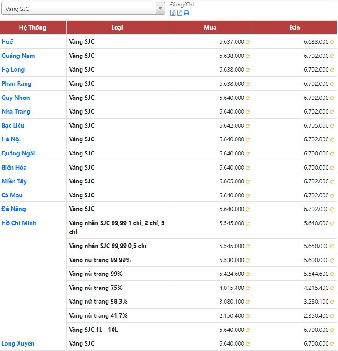
Task: Click the icon beside Hà Nội Mua price
Action: 247,139
